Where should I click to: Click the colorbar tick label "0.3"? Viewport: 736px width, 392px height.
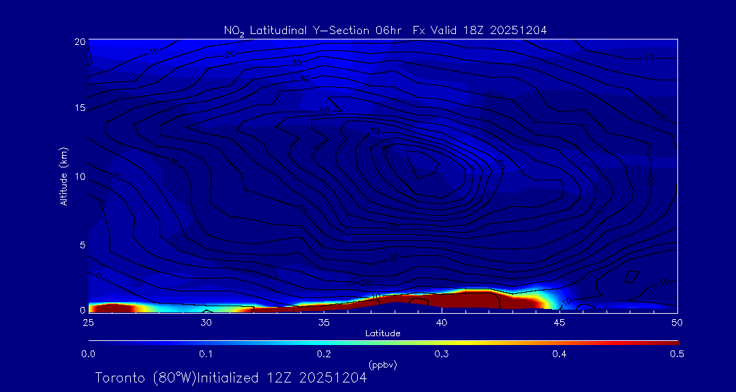(x=442, y=355)
